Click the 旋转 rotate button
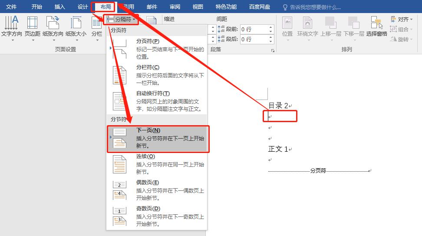422x236 pixels. click(x=401, y=39)
